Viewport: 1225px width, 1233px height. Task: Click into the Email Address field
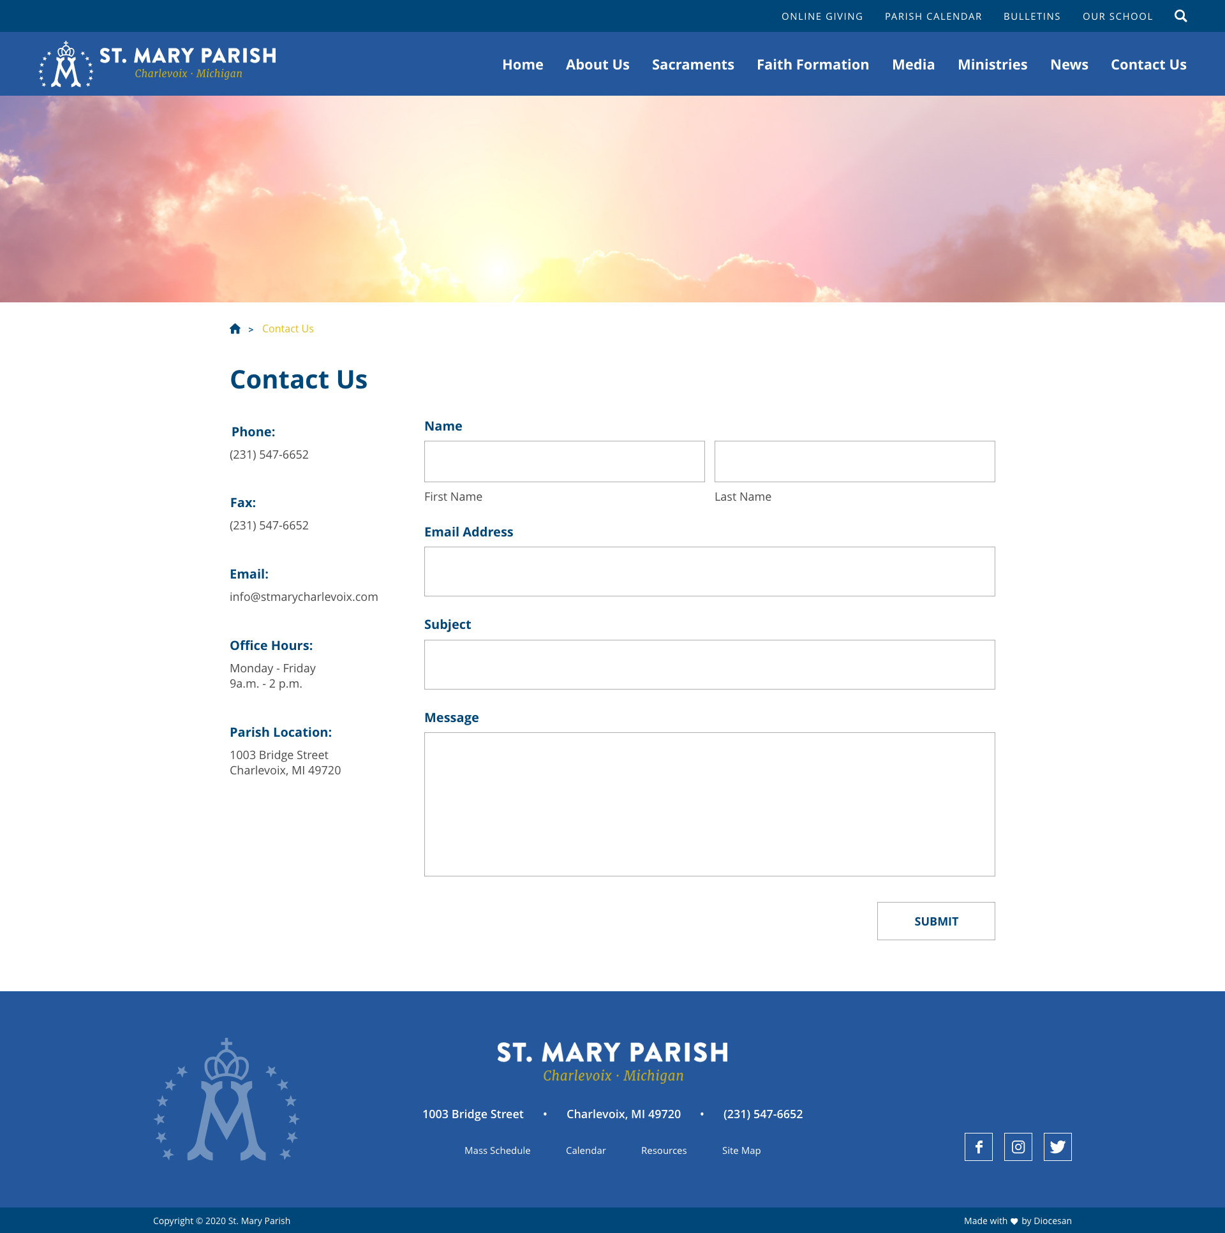click(x=709, y=571)
